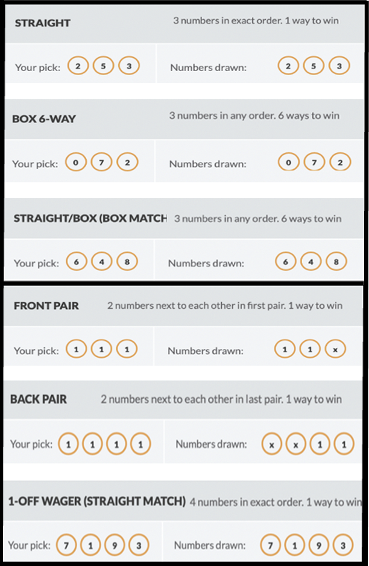The width and height of the screenshot is (369, 566).
Task: Click the 0 ball in Box 6-Way your pick
Action: 75,162
